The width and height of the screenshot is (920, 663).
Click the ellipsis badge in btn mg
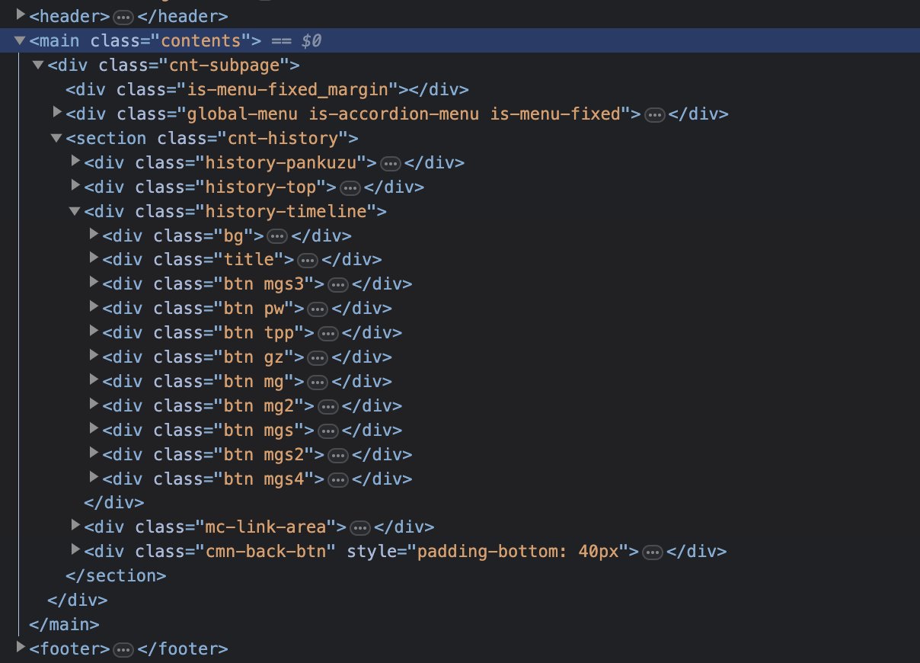(x=317, y=383)
